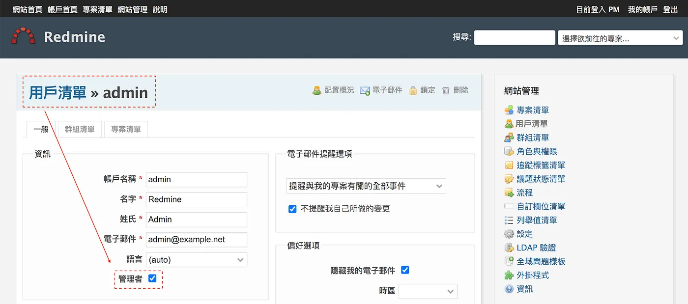Click the 自訂欄位清單 sidebar icon

coord(509,206)
